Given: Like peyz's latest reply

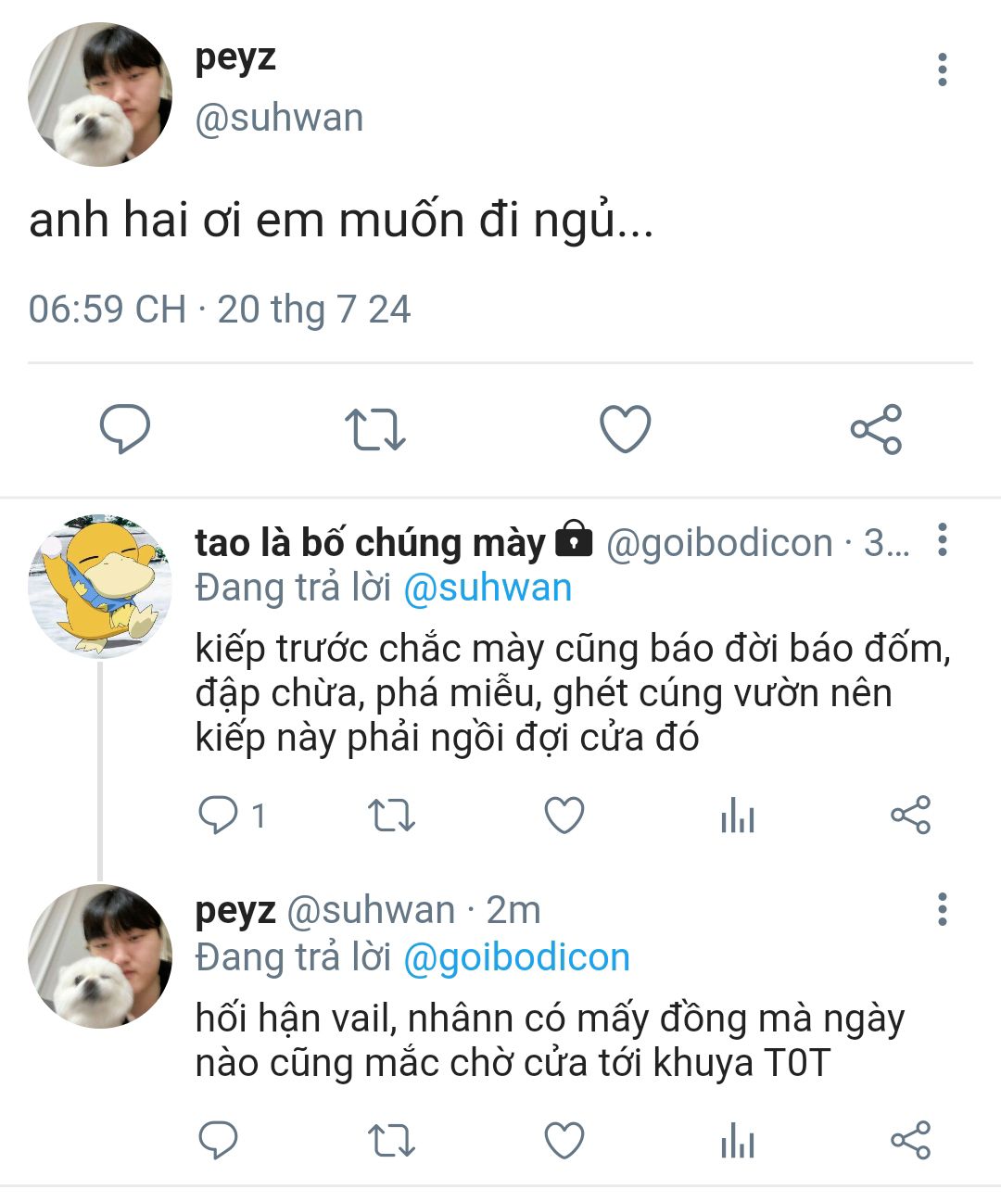Looking at the screenshot, I should click(x=564, y=1140).
